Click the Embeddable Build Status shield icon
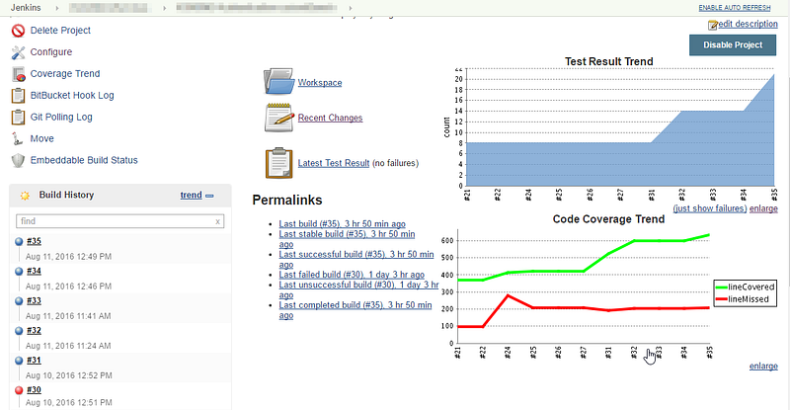 click(x=18, y=160)
